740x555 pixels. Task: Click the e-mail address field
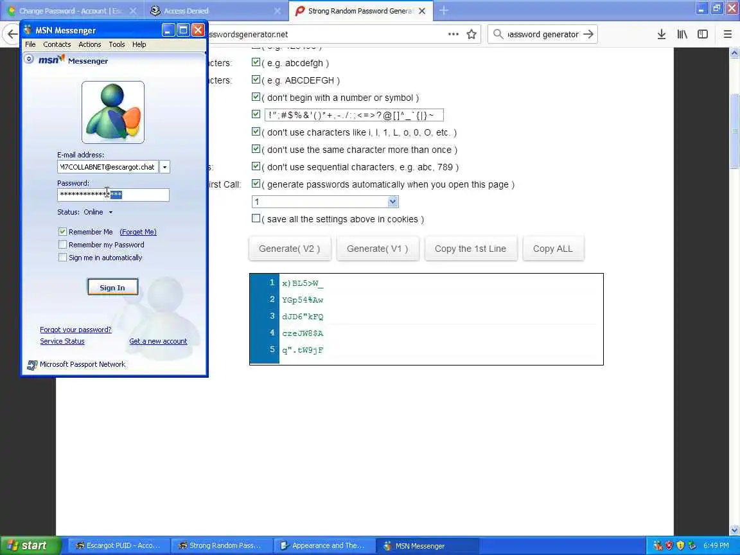pos(108,167)
